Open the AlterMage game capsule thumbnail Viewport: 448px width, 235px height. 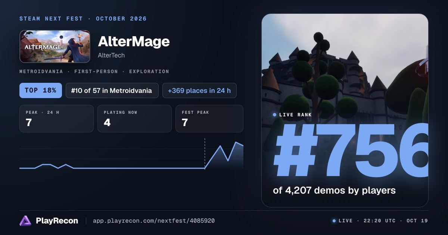coord(55,46)
